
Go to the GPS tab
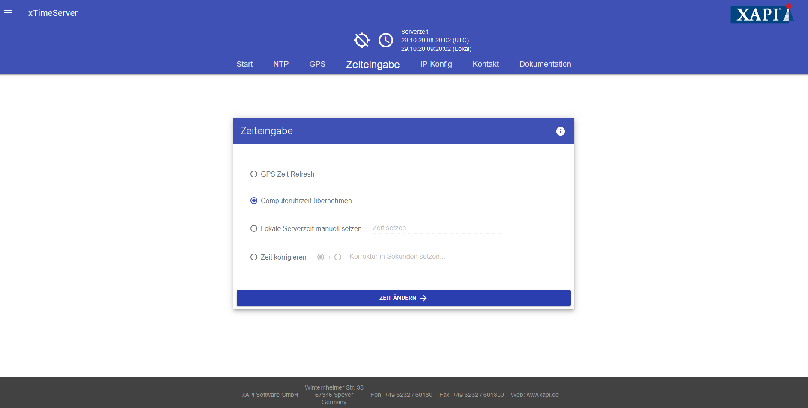coord(317,64)
